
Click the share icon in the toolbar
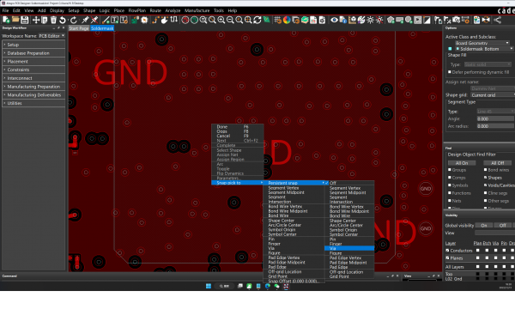pyautogui.click(x=497, y=20)
